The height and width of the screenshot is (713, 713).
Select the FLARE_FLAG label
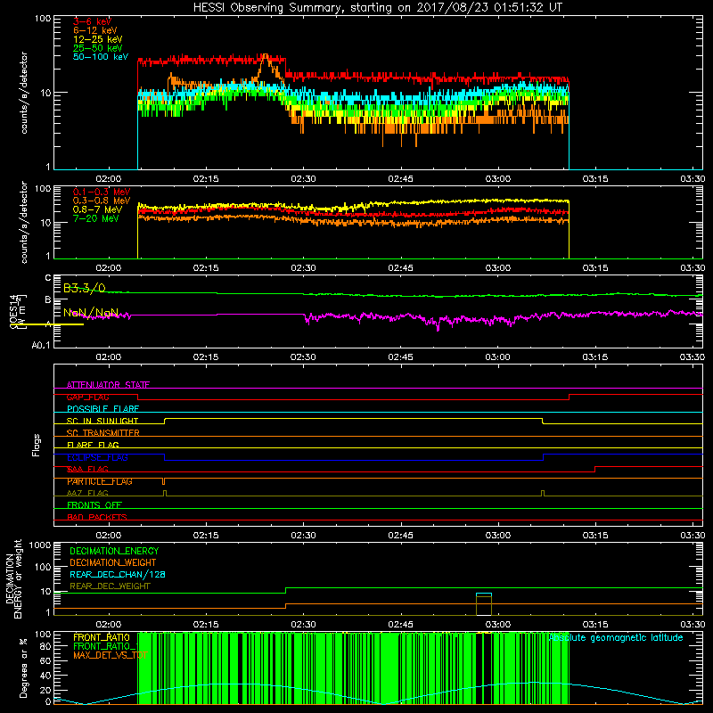pyautogui.click(x=93, y=445)
